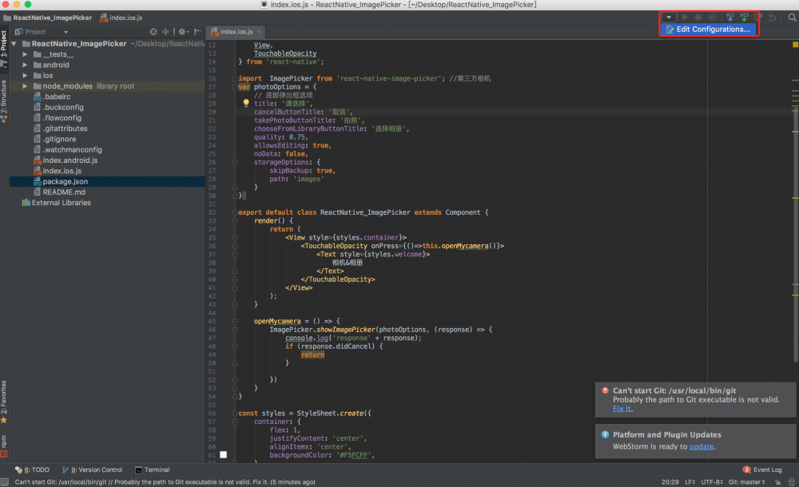799x487 pixels.
Task: Click the VCS update project icon
Action: tap(729, 17)
